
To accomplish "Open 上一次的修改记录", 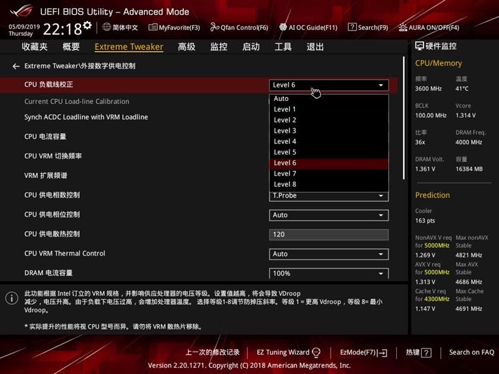I will [213, 352].
